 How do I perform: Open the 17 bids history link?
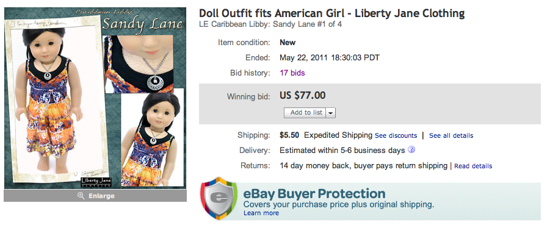click(292, 73)
